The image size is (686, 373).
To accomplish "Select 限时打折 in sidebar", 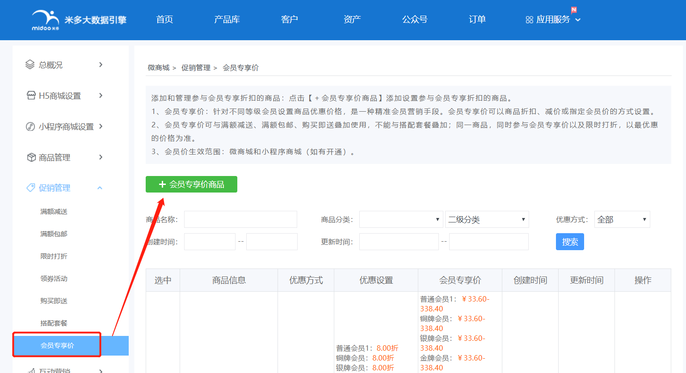I will click(54, 256).
